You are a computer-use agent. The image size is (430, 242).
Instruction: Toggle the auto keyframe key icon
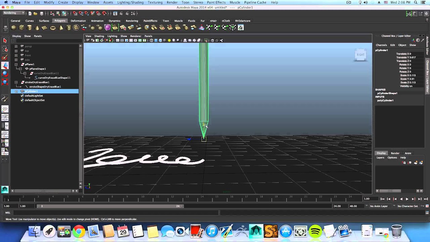pyautogui.click(x=422, y=206)
